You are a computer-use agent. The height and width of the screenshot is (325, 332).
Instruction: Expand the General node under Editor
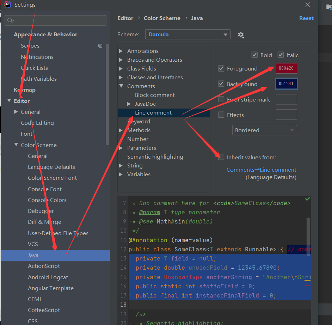point(16,112)
